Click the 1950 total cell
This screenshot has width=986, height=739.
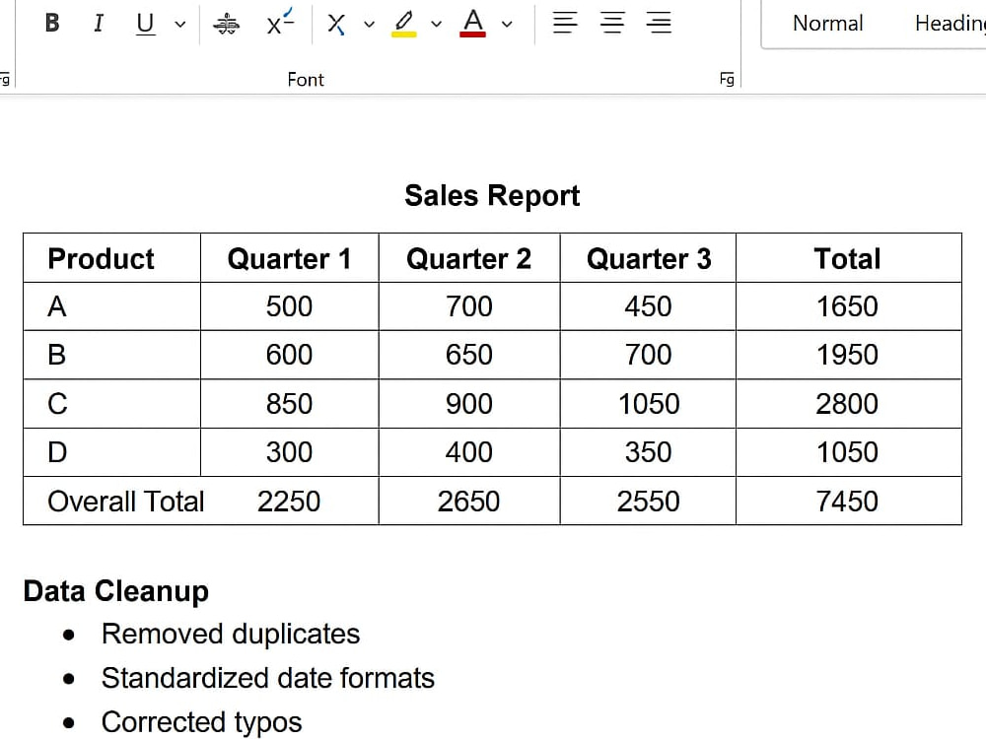tap(848, 355)
